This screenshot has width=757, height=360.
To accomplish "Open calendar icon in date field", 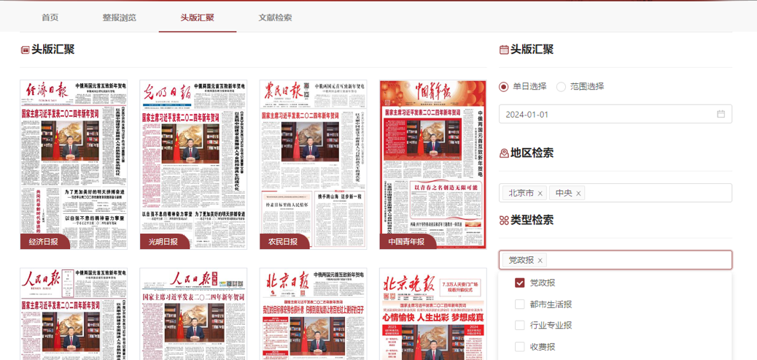I will [x=721, y=115].
